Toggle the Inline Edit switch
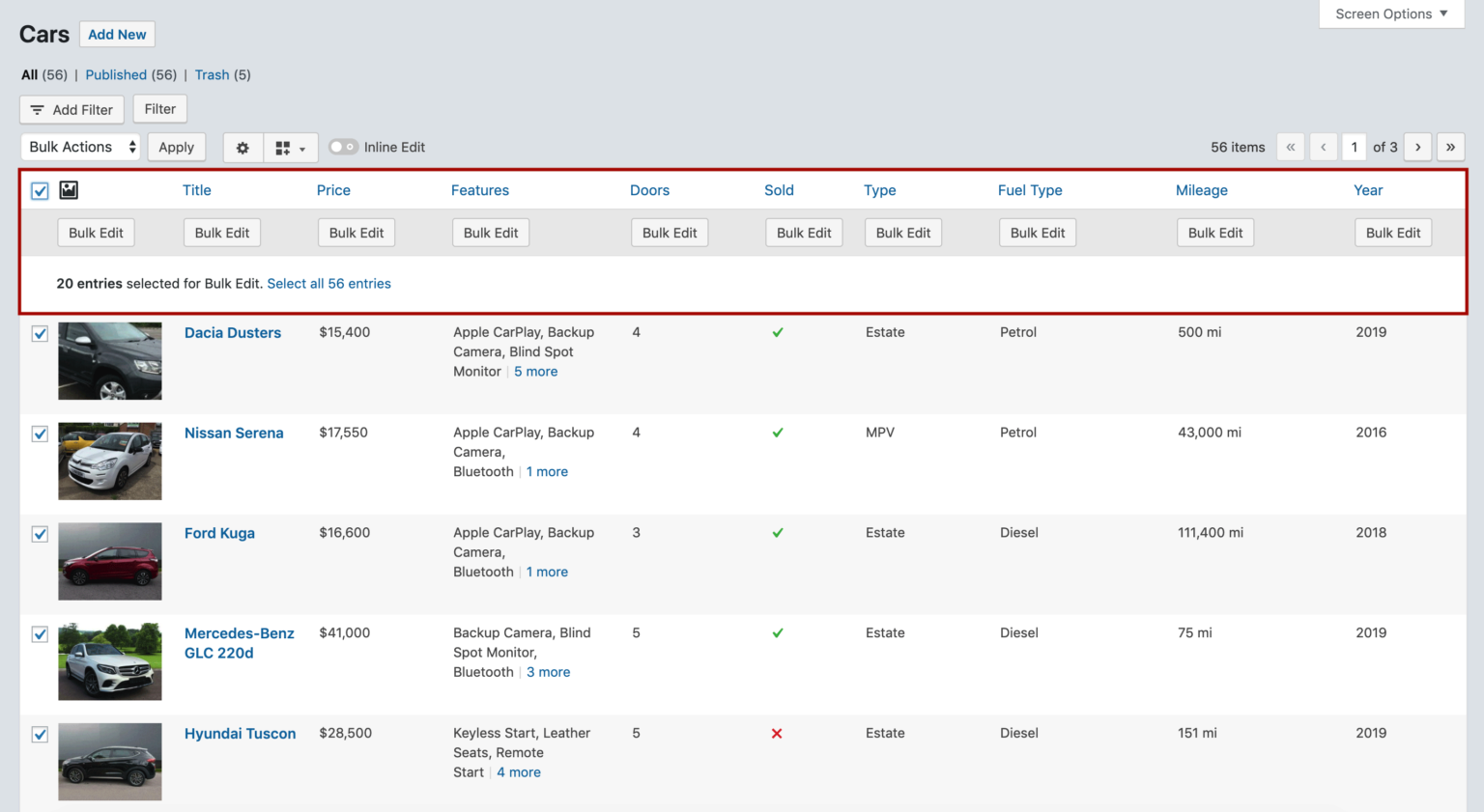The height and width of the screenshot is (812, 1484). pyautogui.click(x=343, y=147)
